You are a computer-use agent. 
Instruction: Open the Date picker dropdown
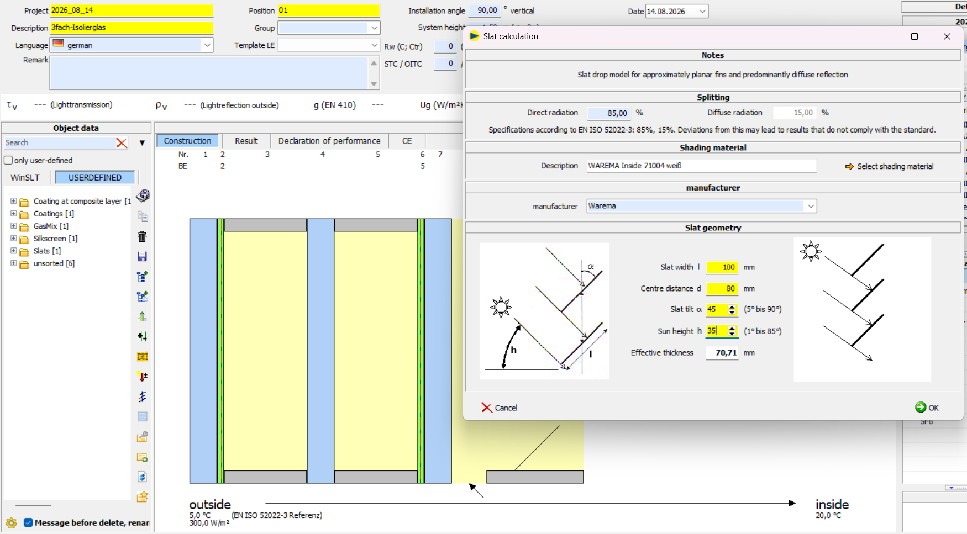tap(702, 11)
